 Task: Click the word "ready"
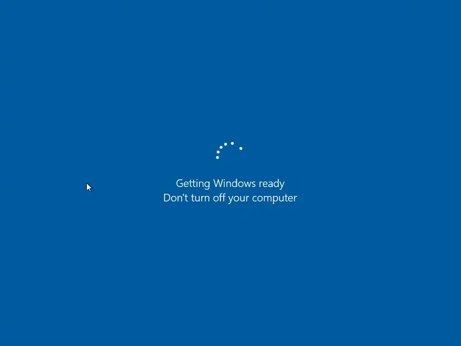[x=271, y=184]
